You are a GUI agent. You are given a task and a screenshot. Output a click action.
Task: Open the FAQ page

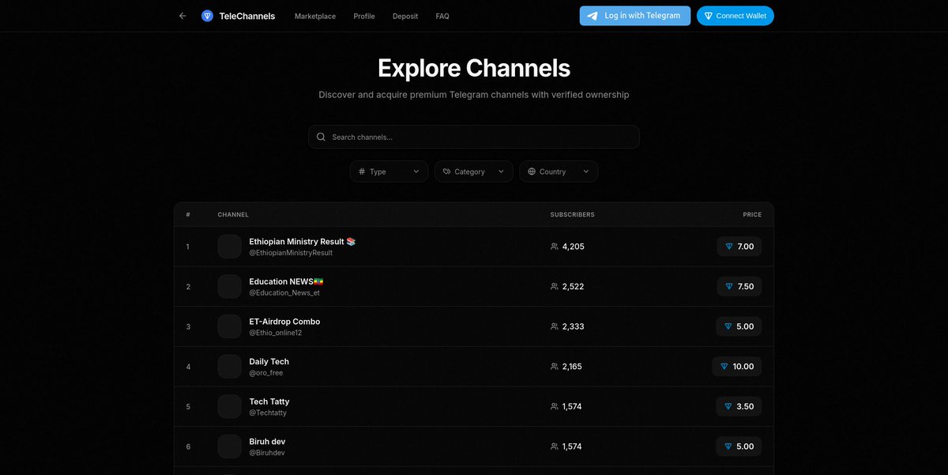[x=442, y=16]
